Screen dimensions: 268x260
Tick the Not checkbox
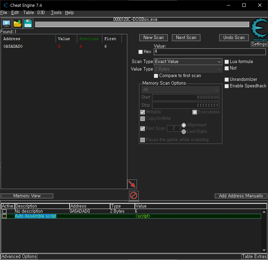226,68
